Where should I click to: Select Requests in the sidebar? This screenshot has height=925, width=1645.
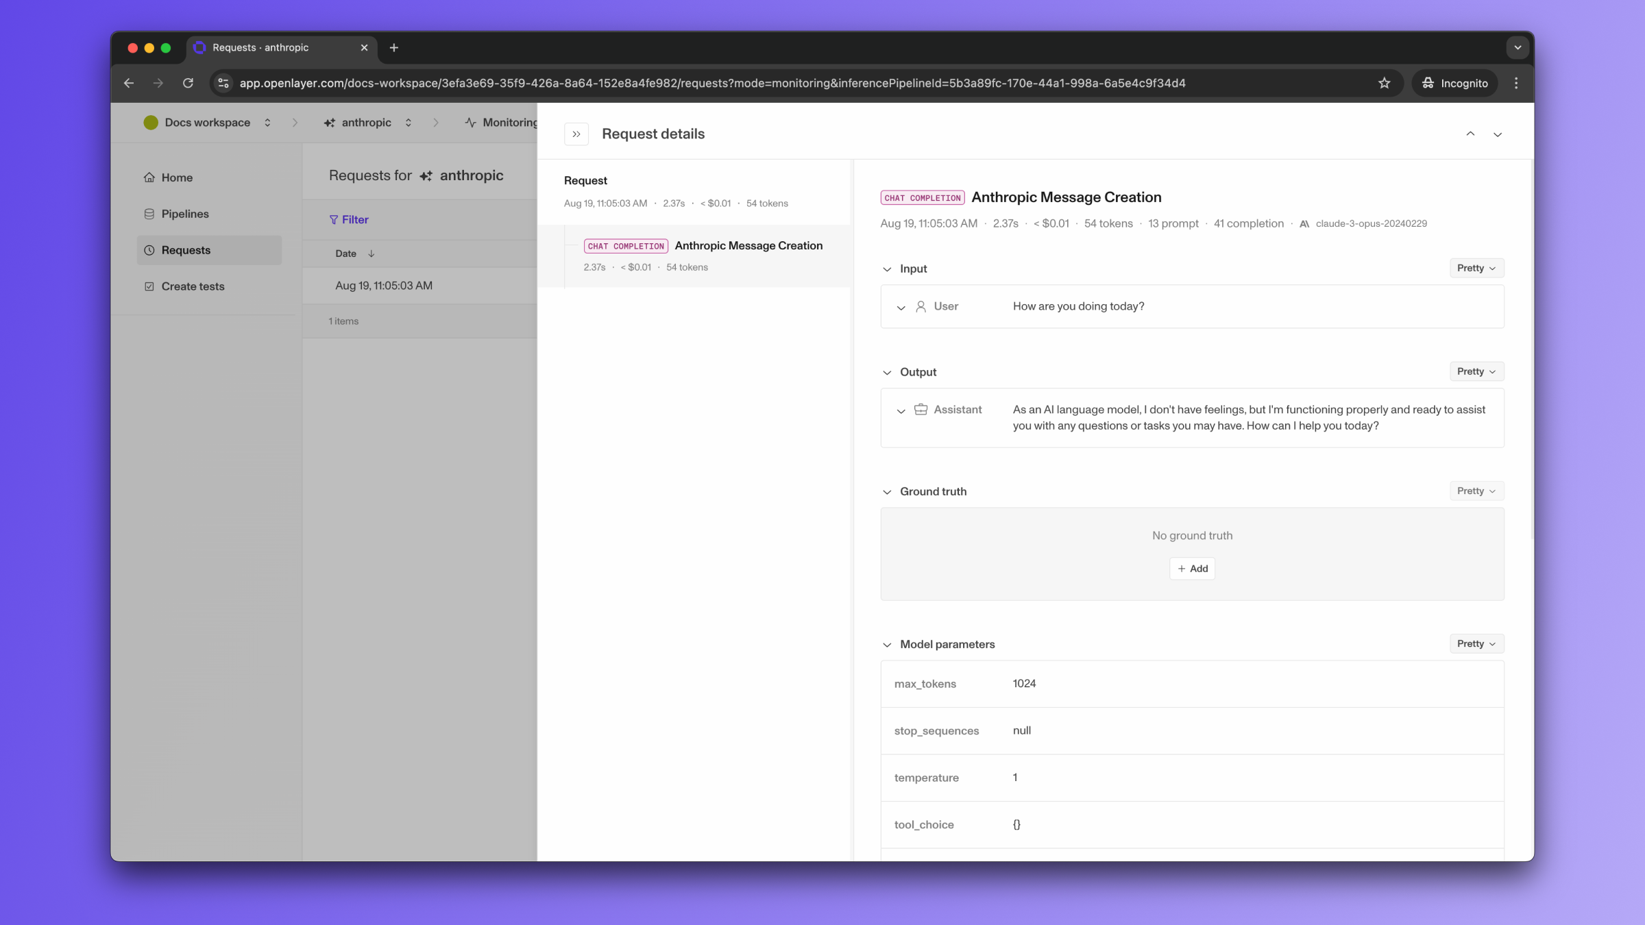(x=209, y=250)
